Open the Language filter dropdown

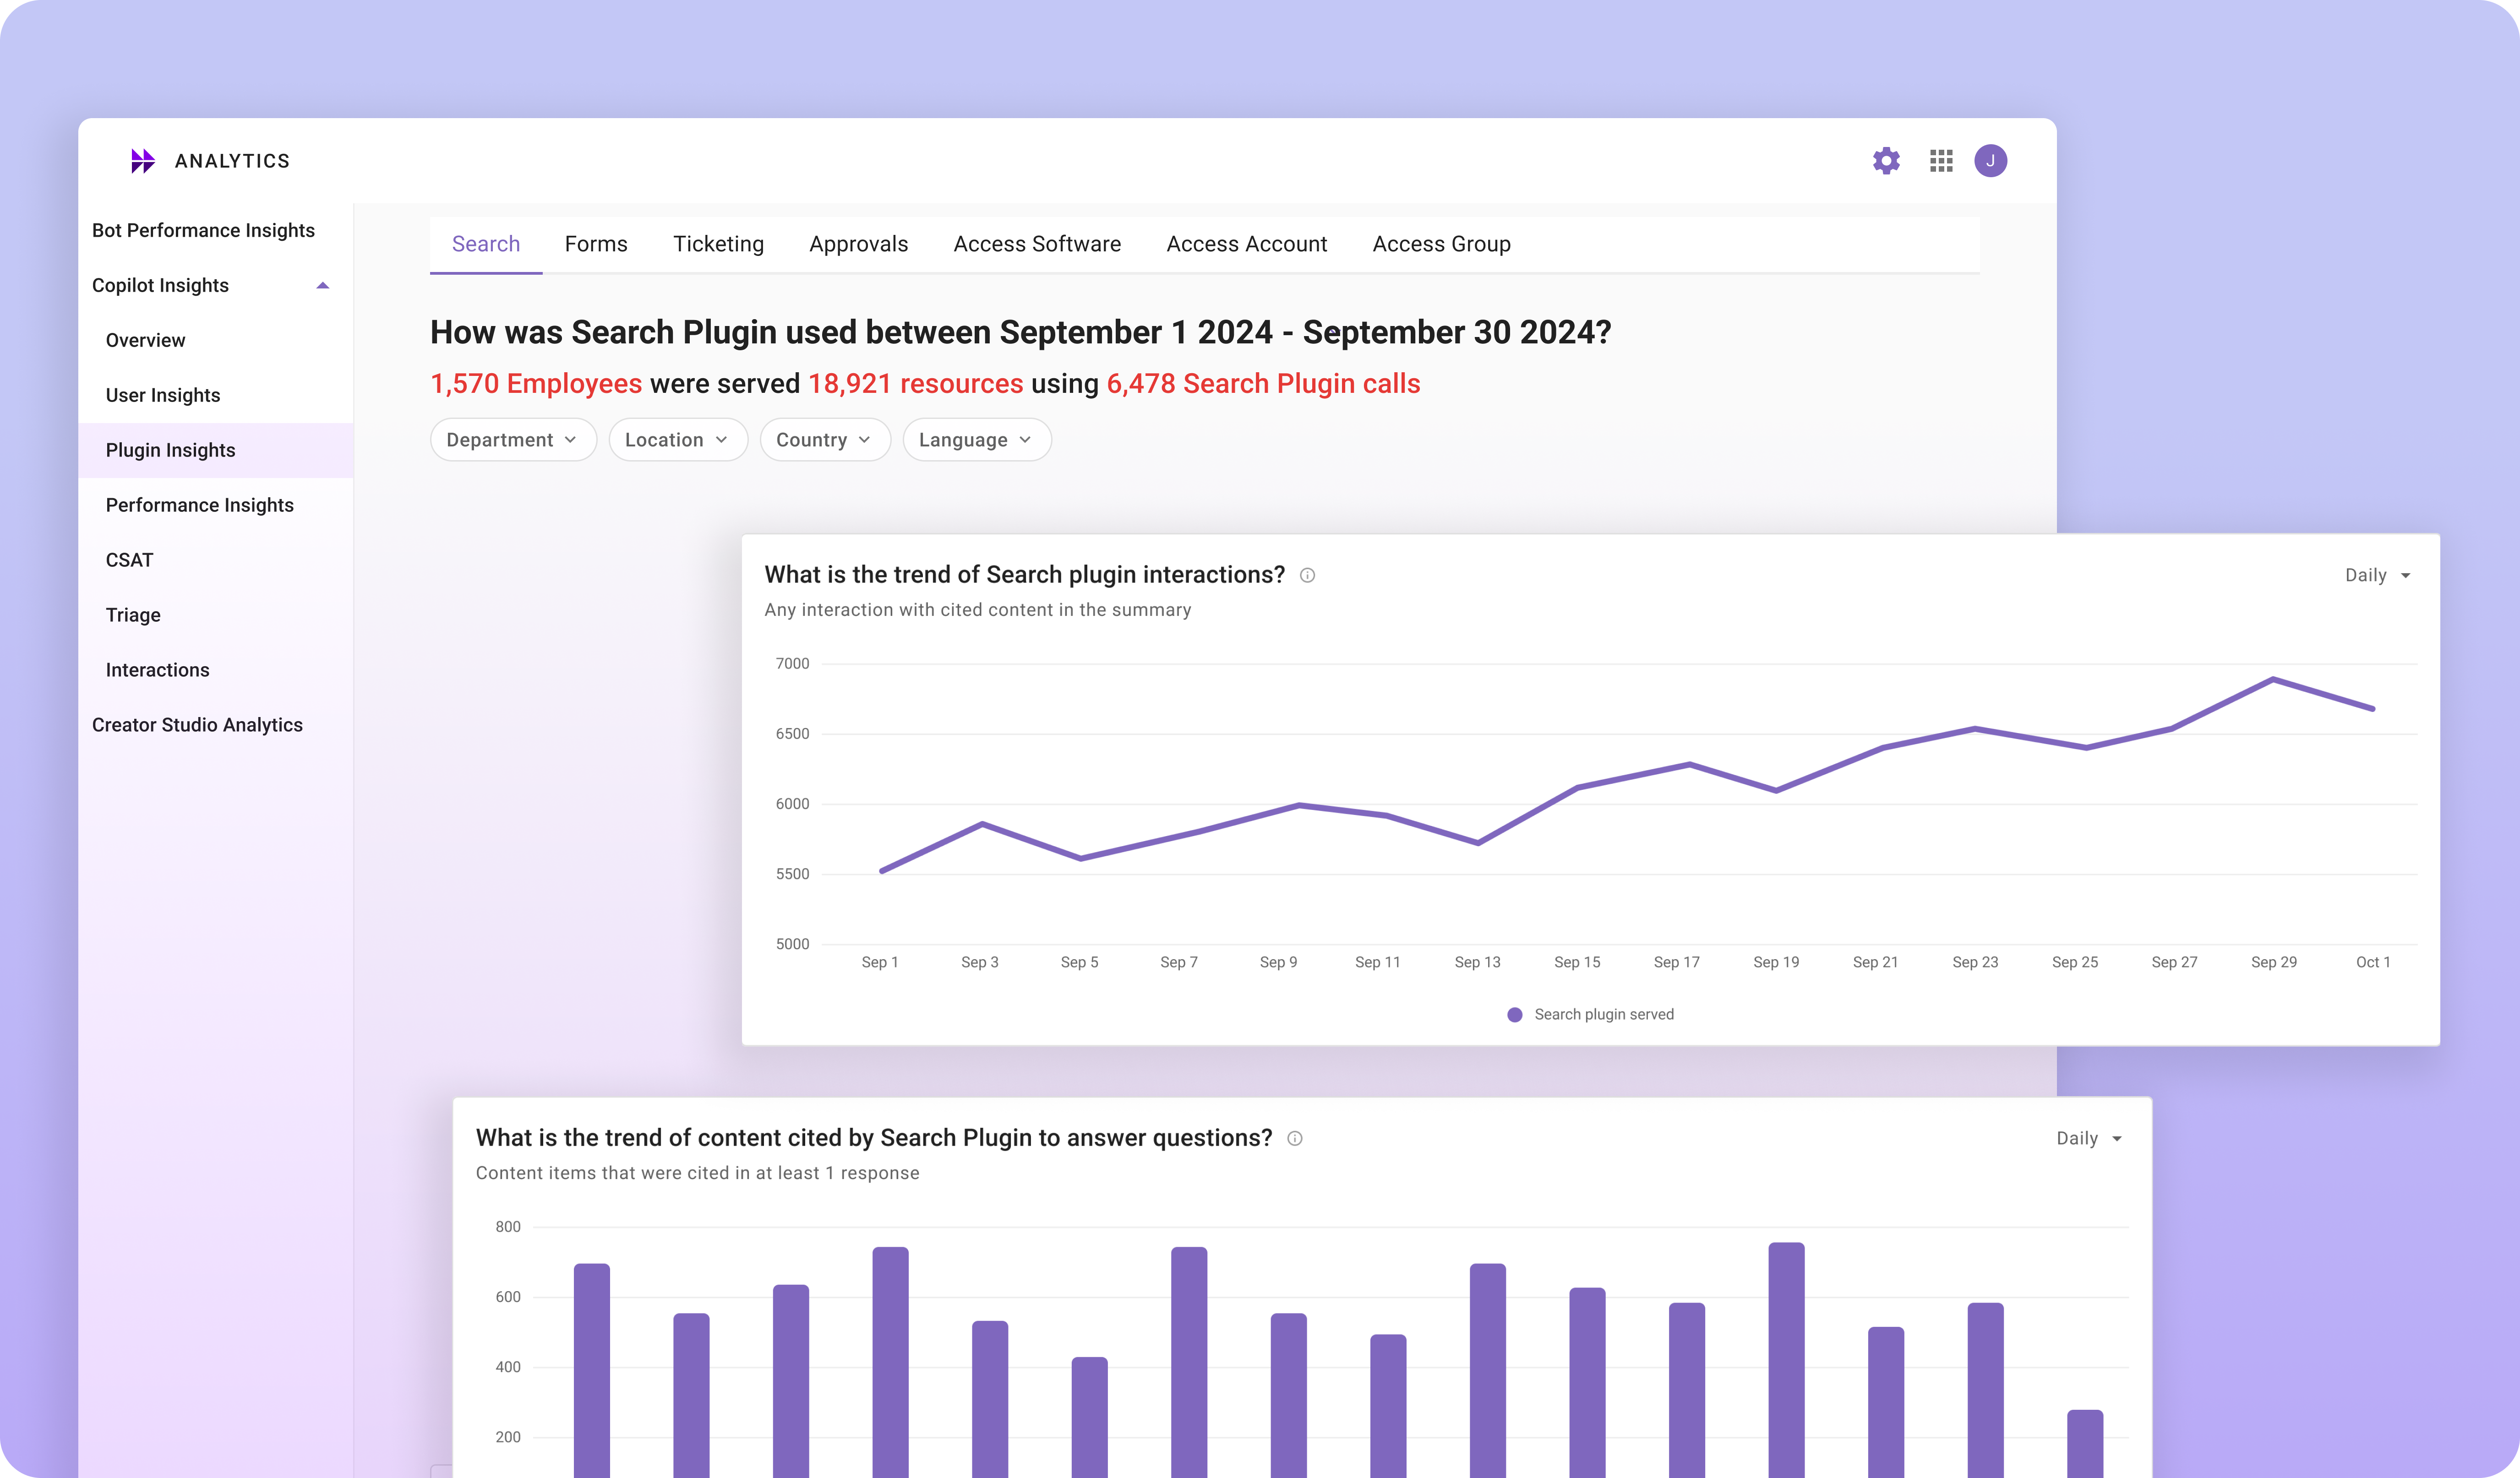coord(976,440)
